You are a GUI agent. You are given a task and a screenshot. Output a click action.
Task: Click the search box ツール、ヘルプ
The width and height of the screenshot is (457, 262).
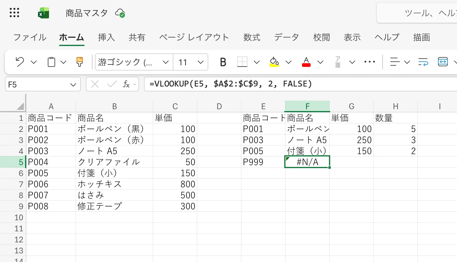point(417,13)
